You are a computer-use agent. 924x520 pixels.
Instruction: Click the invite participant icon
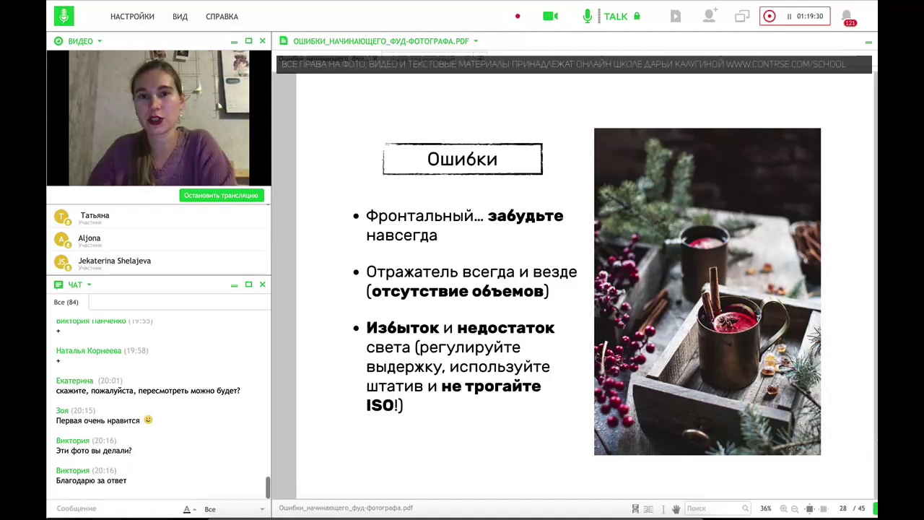click(710, 16)
